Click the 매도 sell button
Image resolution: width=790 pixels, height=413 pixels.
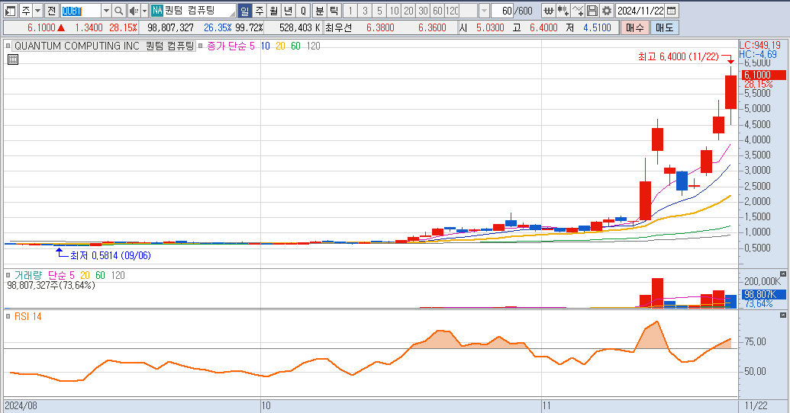[665, 27]
